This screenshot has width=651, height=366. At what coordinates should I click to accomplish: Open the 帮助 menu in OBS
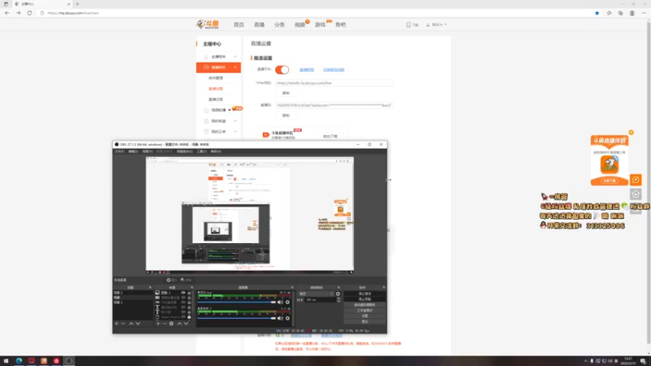coord(216,151)
